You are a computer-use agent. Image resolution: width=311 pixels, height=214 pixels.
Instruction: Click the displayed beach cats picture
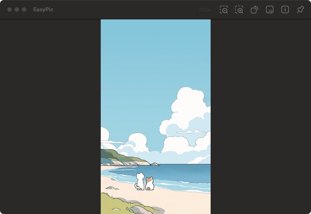tap(156, 116)
